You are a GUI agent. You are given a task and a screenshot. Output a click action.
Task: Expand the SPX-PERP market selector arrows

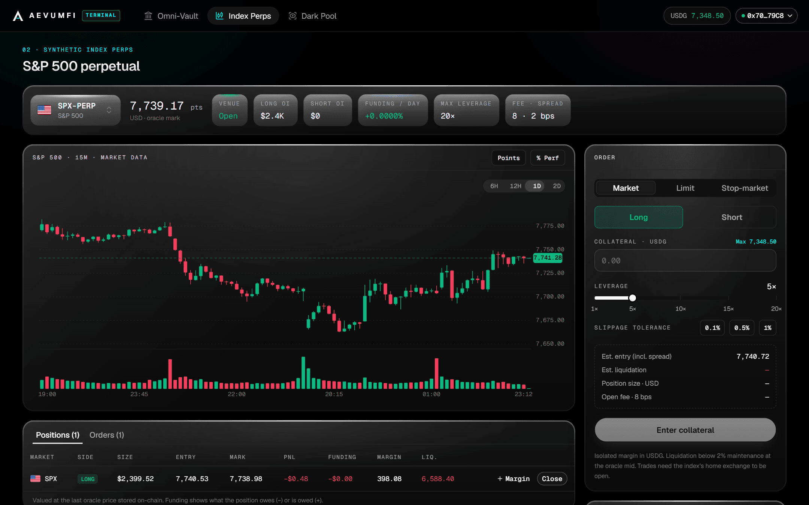point(109,110)
